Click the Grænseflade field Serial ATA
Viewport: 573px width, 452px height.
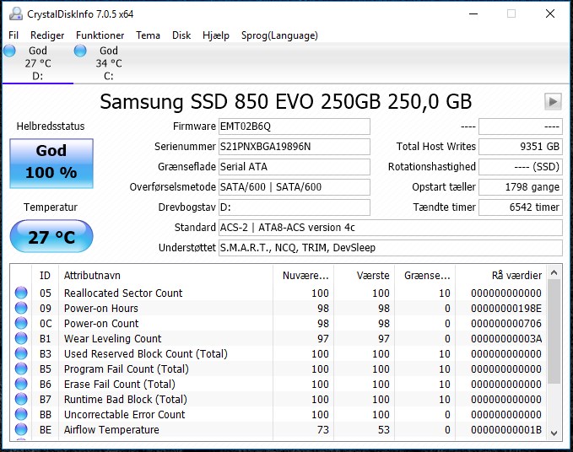click(x=295, y=167)
